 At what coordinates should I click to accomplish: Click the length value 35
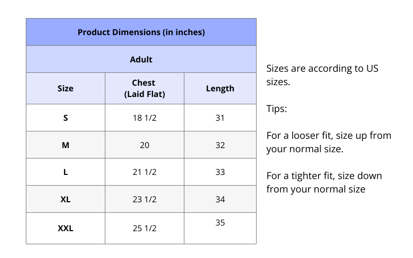tap(220, 223)
